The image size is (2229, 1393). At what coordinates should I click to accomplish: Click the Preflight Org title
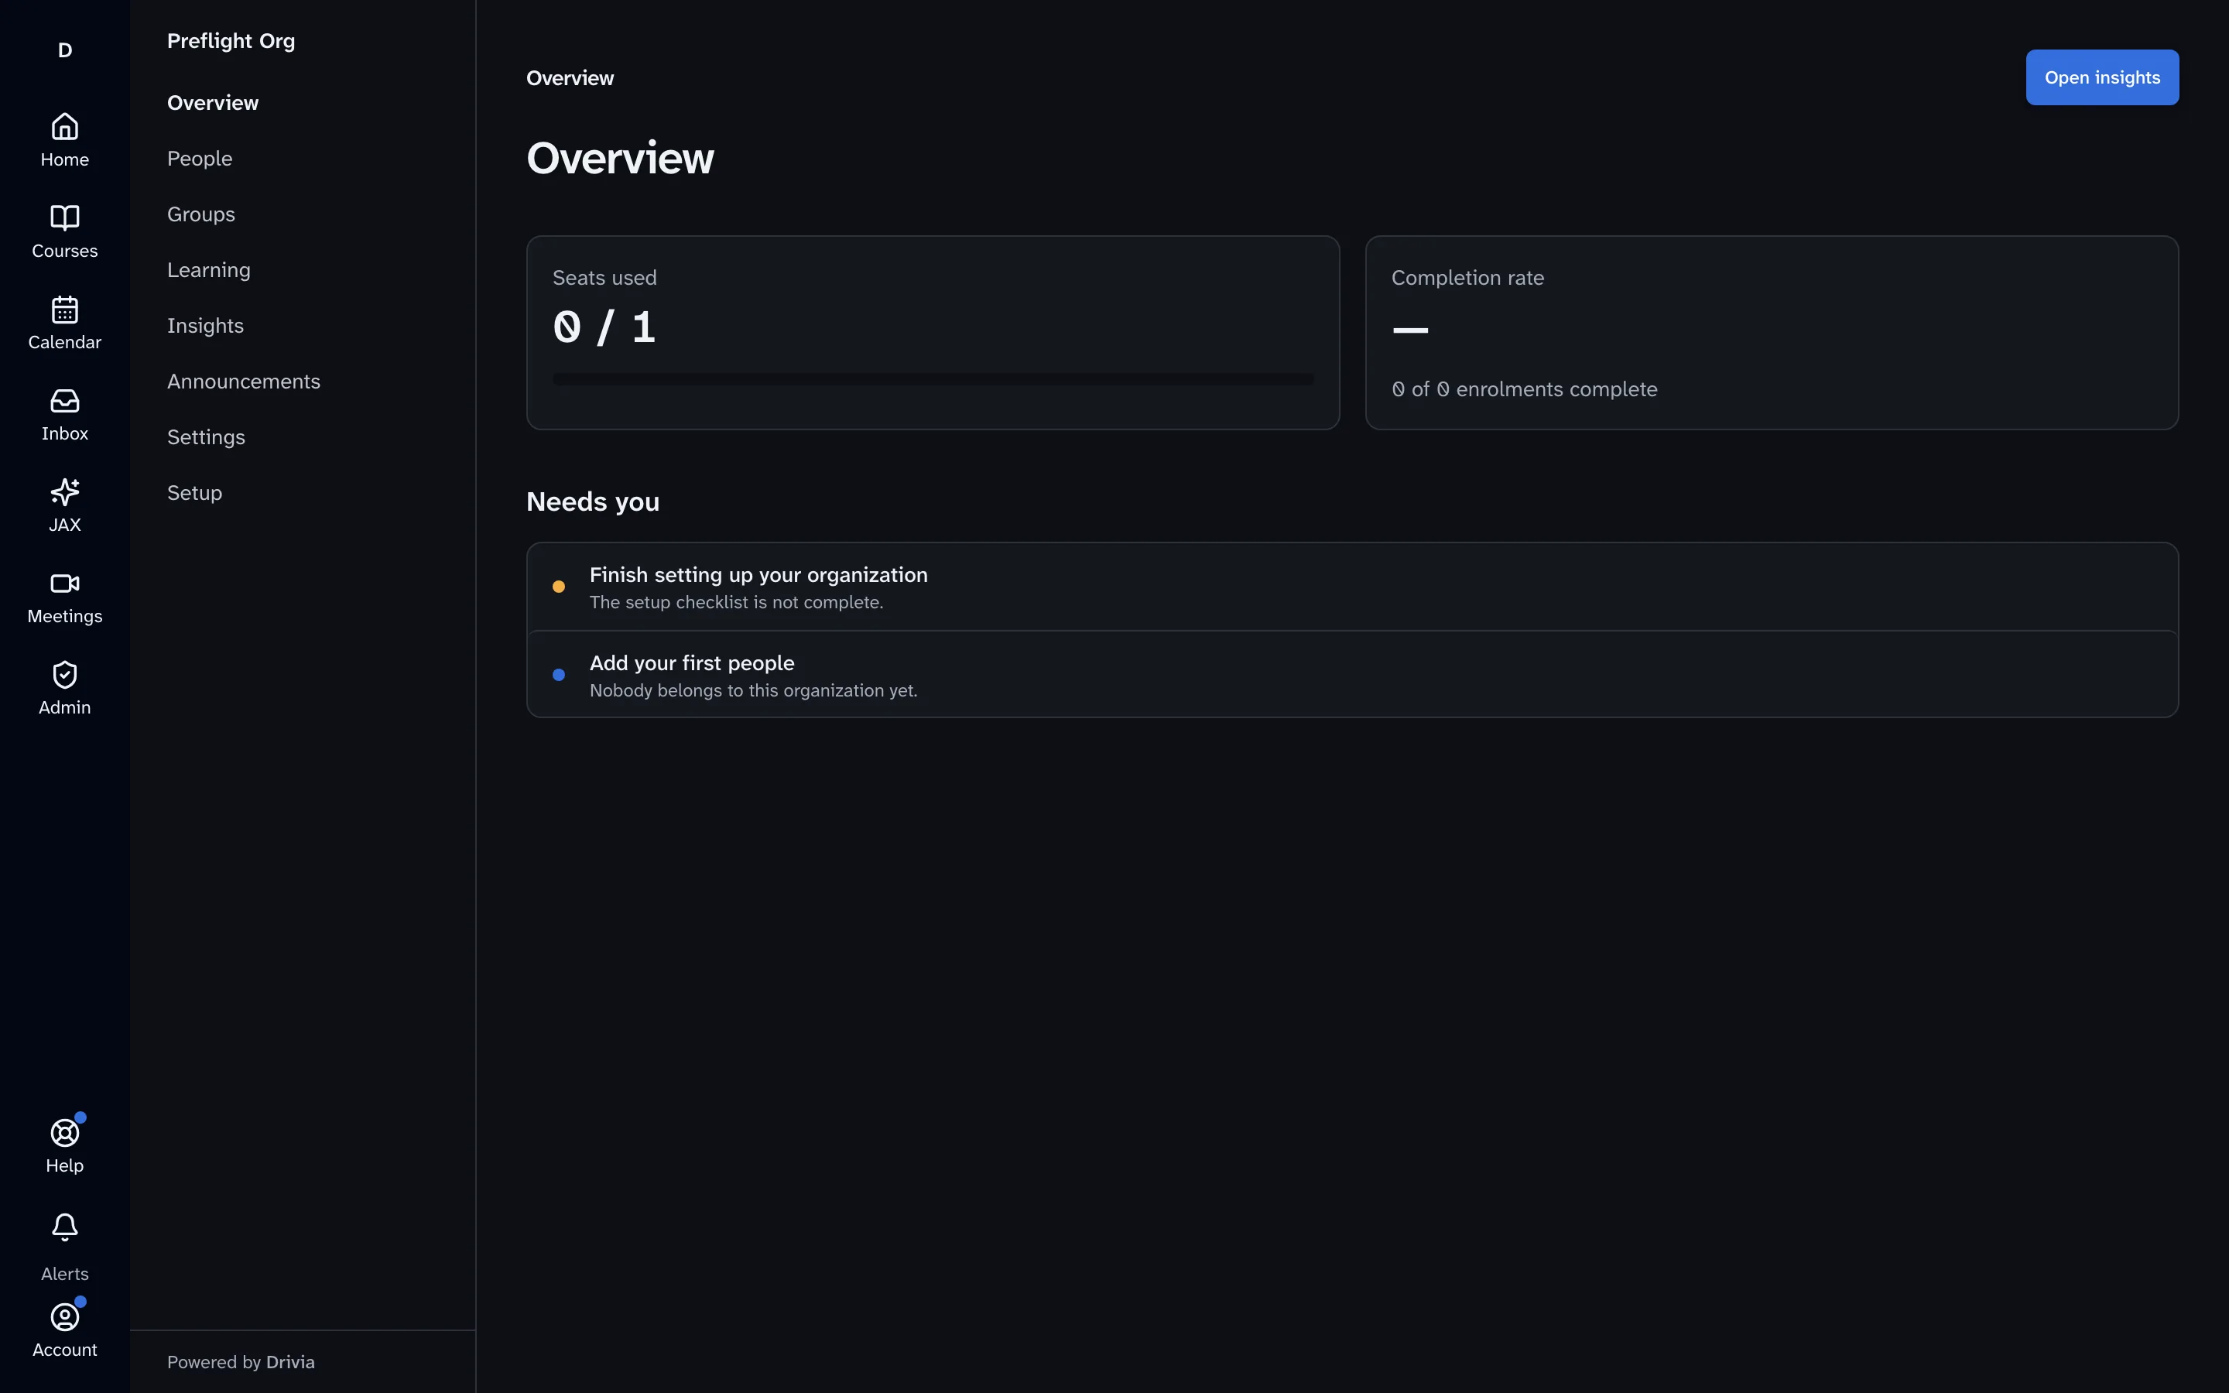click(231, 40)
